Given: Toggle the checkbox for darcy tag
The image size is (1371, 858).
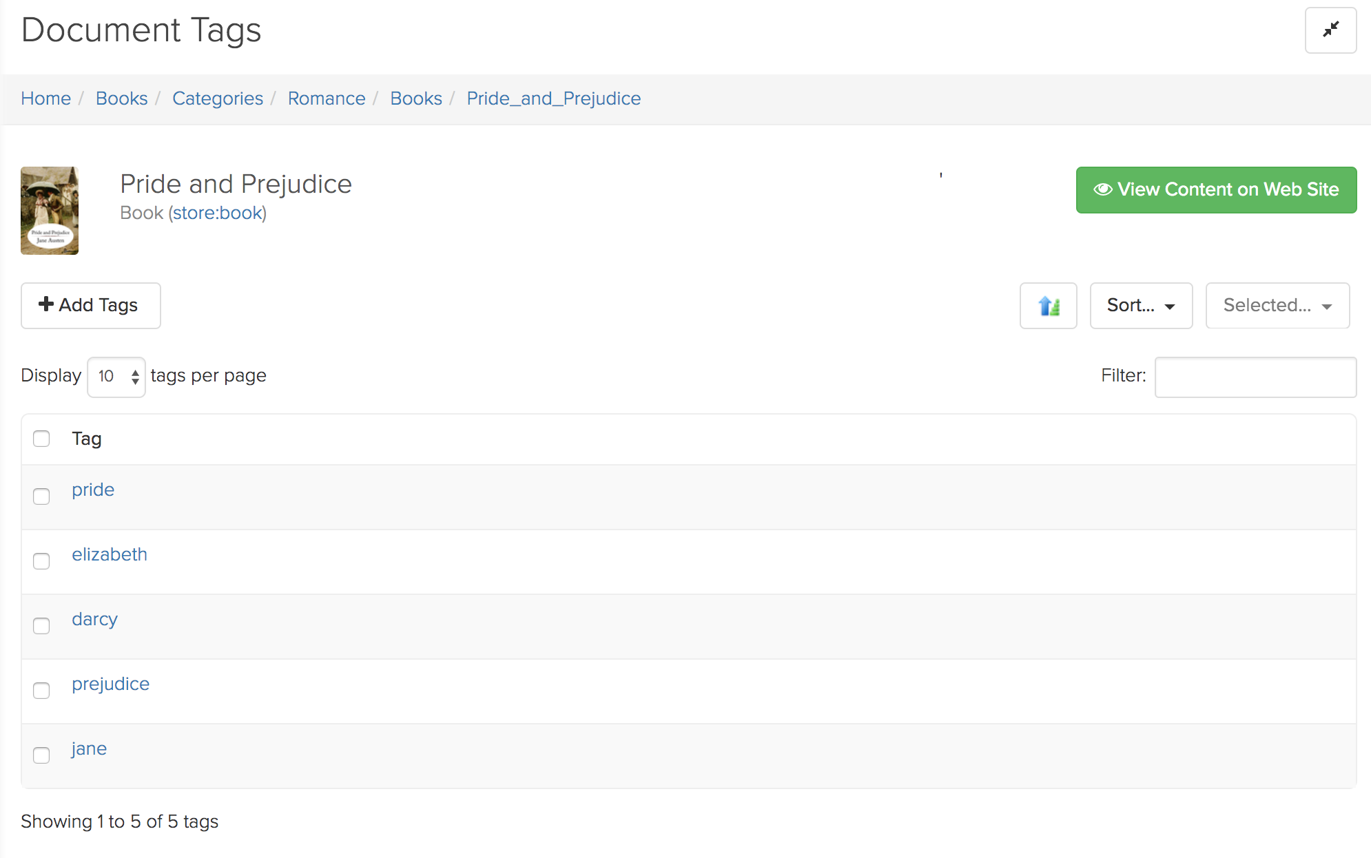Looking at the screenshot, I should [x=41, y=626].
